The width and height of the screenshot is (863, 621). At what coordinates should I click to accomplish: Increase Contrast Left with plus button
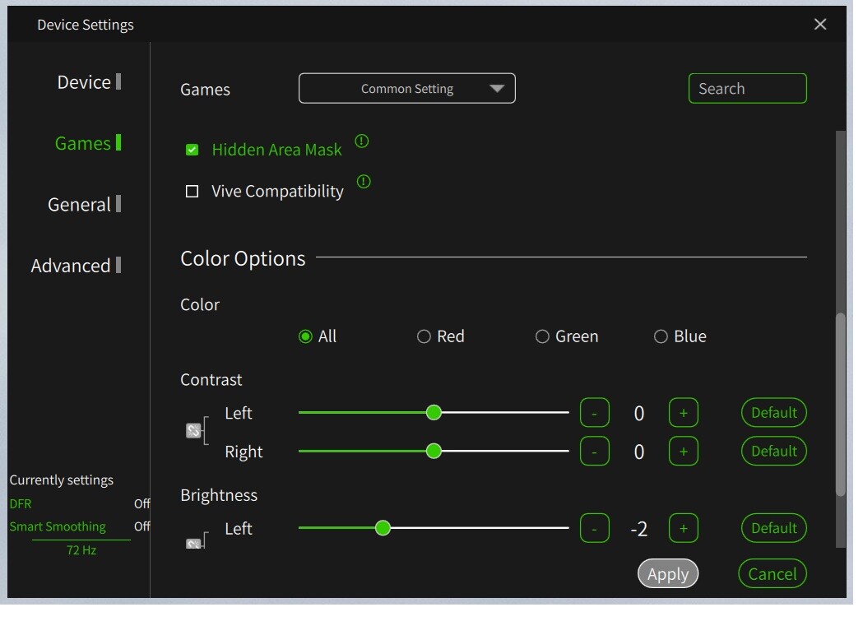click(684, 413)
